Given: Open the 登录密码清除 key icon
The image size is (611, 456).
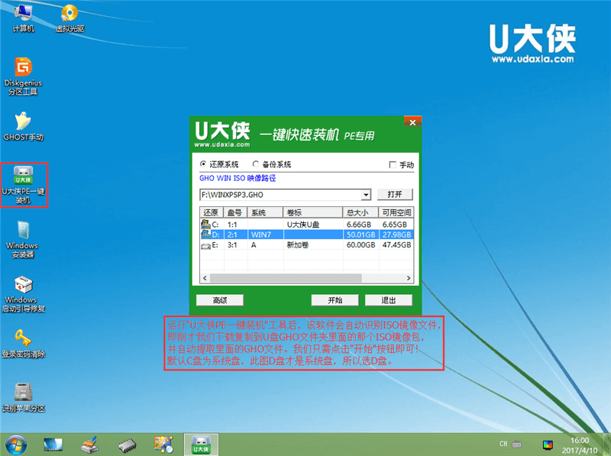Looking at the screenshot, I should (23, 343).
